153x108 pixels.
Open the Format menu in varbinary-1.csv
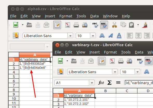[x=110, y=52]
